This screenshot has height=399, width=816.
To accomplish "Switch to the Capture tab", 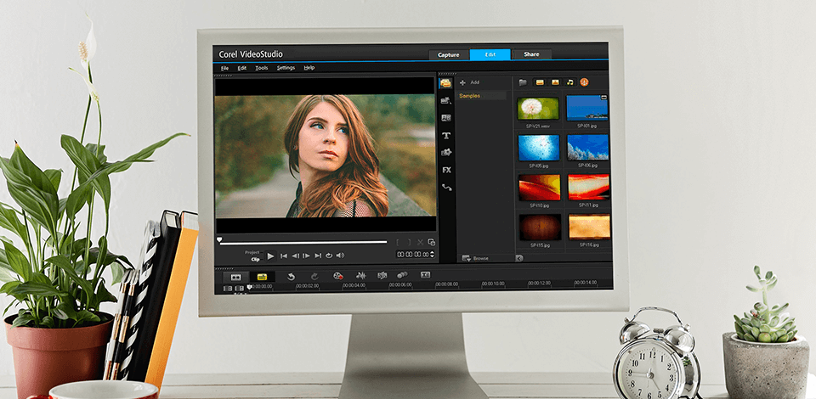I will (x=449, y=54).
